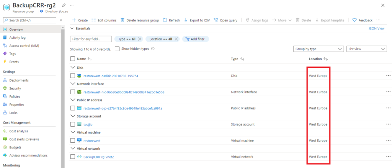The image size is (392, 168).
Task: Check the BackupCRR-rg-vnet2 row checkbox
Action: (73, 157)
